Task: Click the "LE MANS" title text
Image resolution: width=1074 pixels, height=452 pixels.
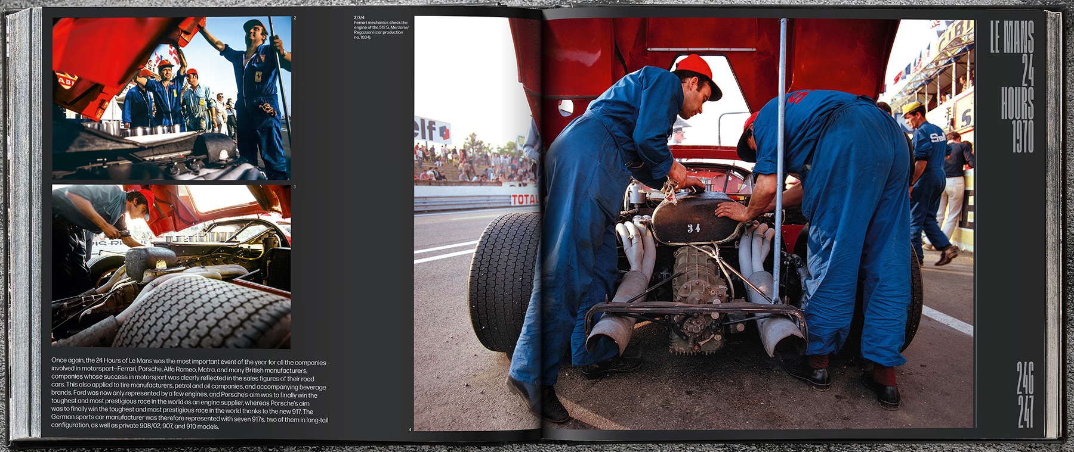Action: click(x=1012, y=37)
